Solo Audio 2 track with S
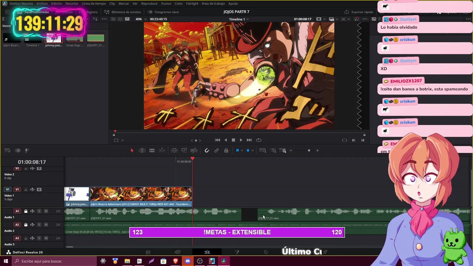This screenshot has height=266, width=473. tap(39, 225)
